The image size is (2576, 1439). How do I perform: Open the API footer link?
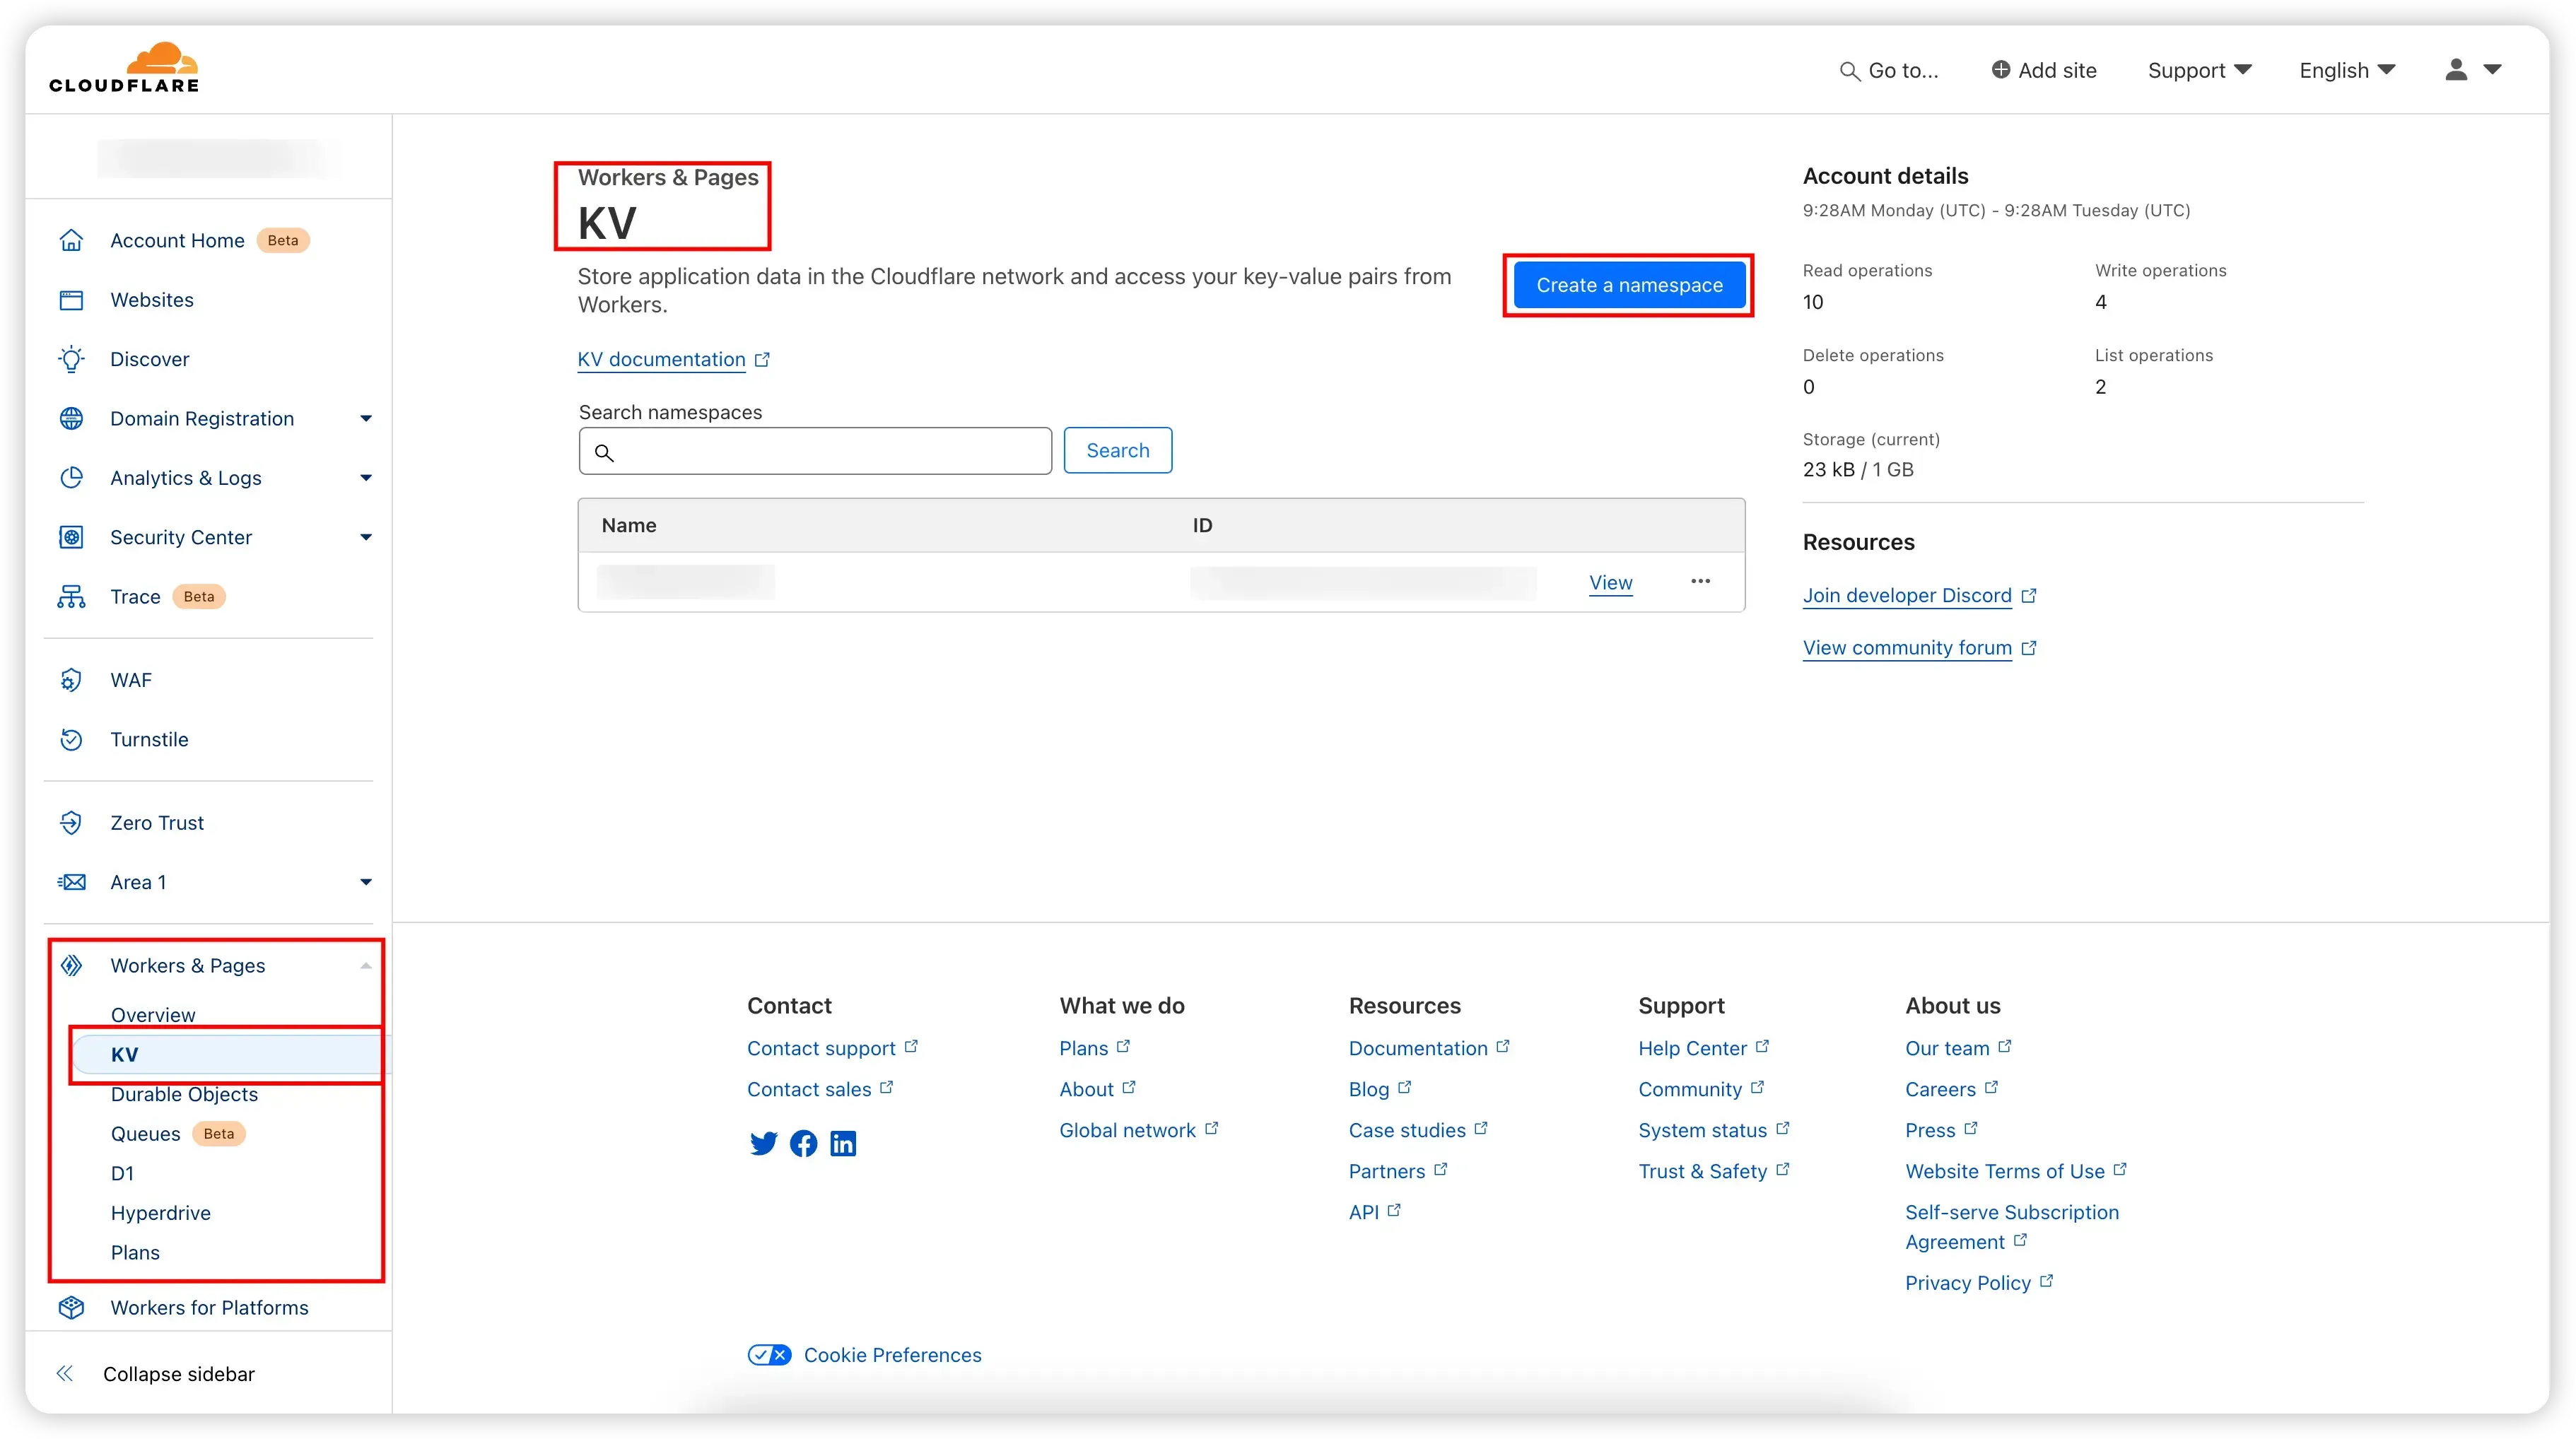click(1363, 1212)
